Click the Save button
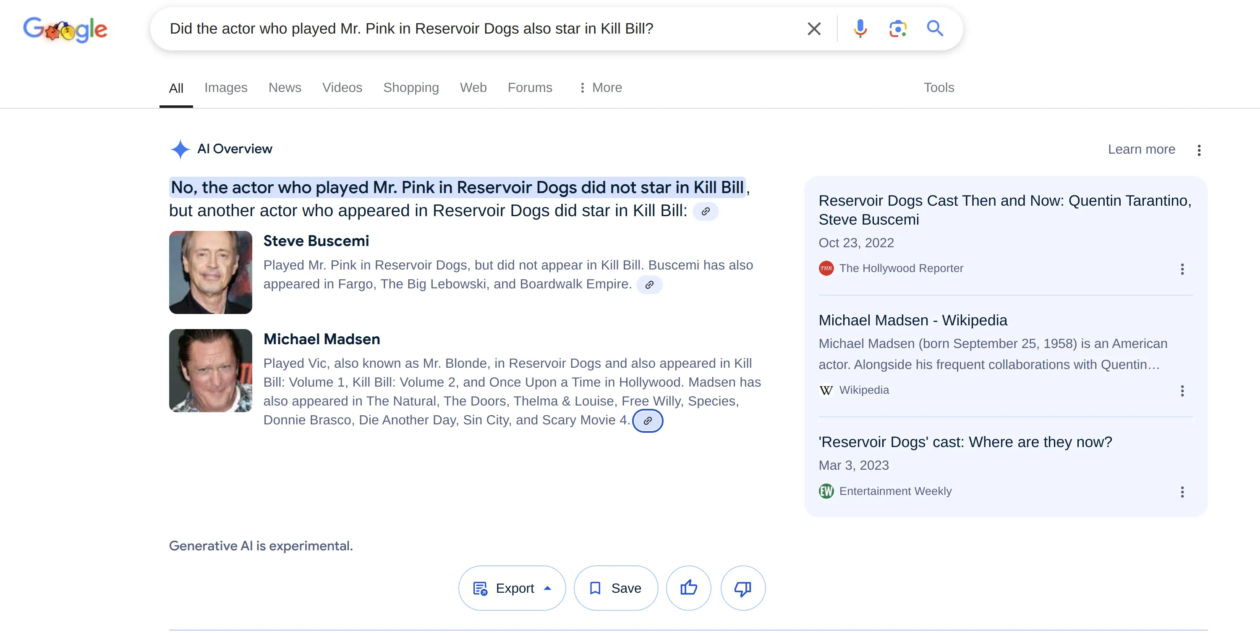 click(615, 588)
